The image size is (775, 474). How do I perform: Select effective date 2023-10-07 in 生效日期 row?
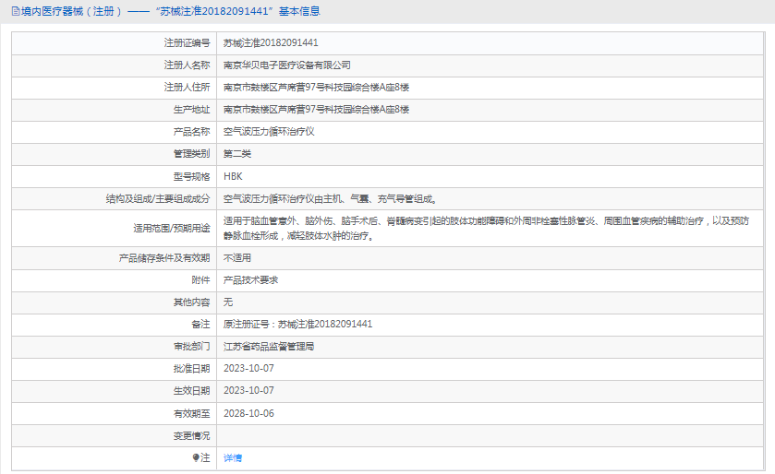coord(248,391)
